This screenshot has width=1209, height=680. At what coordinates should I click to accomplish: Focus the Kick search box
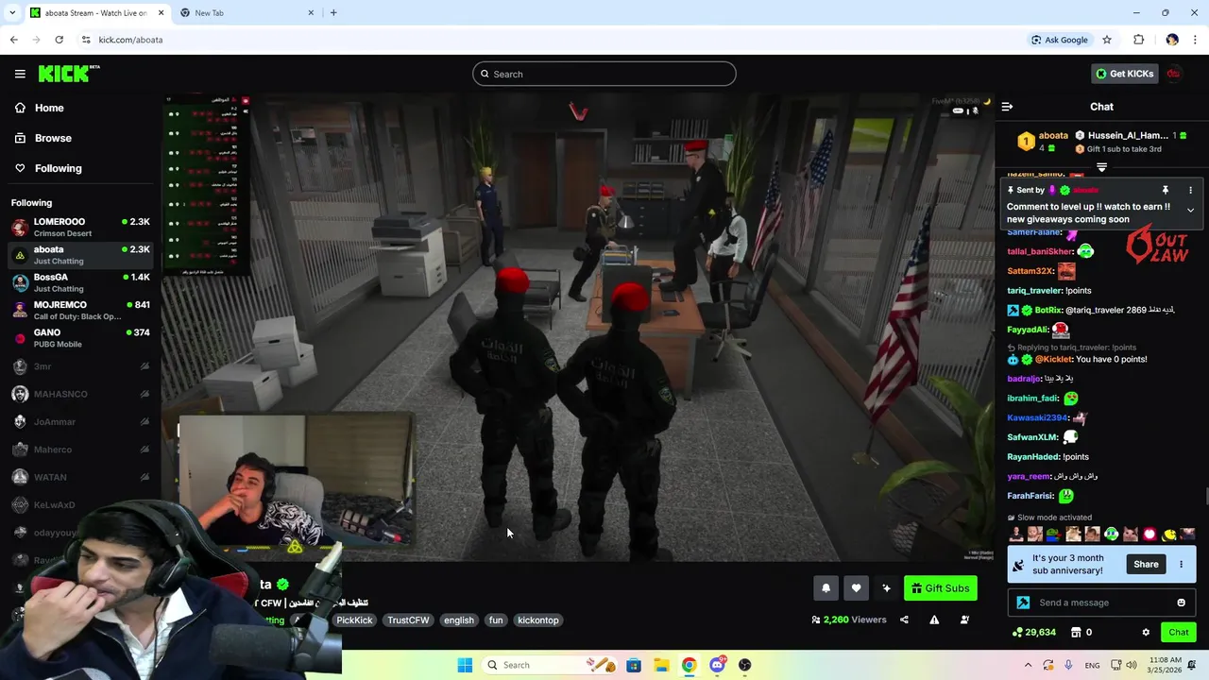pos(604,74)
